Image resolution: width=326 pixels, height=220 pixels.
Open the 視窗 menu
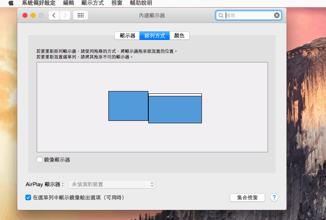pos(116,3)
